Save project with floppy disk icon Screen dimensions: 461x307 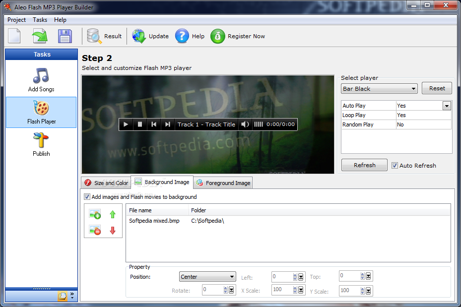(x=65, y=36)
